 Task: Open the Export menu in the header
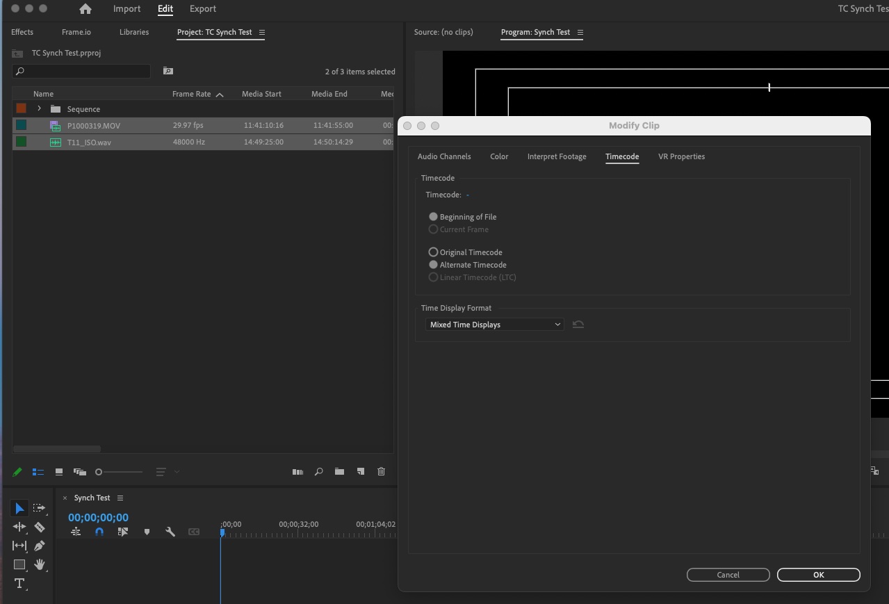point(202,9)
